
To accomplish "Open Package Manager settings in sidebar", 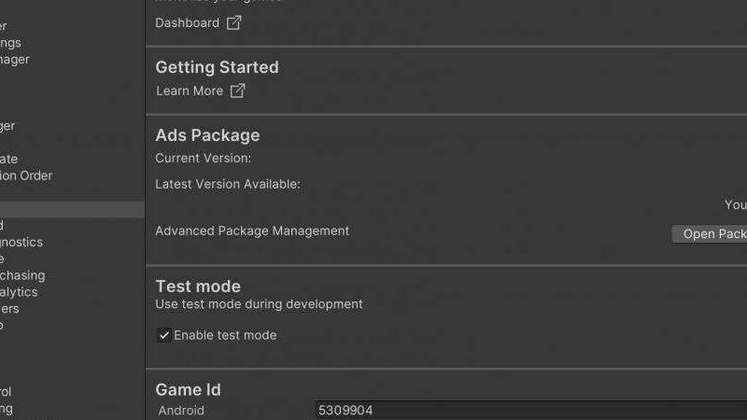I will click(15, 60).
